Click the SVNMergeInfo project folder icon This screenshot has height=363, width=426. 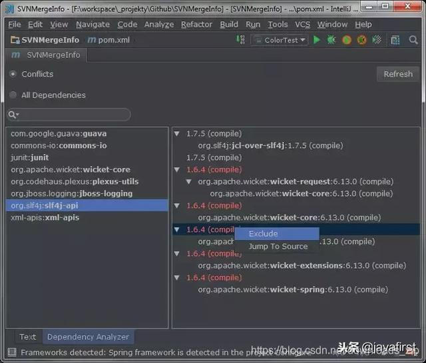[15, 40]
